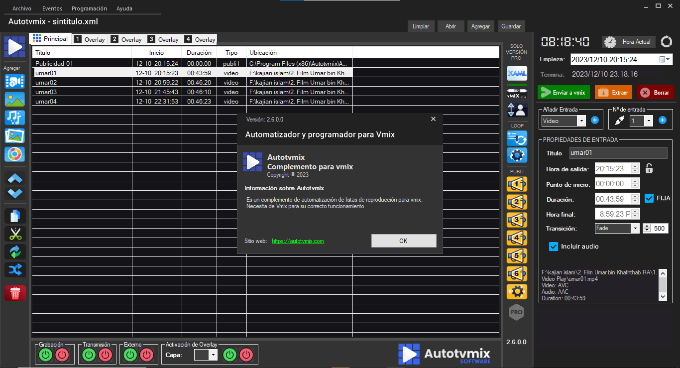The width and height of the screenshot is (680, 368).
Task: Open the blue loop settings gear
Action: click(517, 155)
